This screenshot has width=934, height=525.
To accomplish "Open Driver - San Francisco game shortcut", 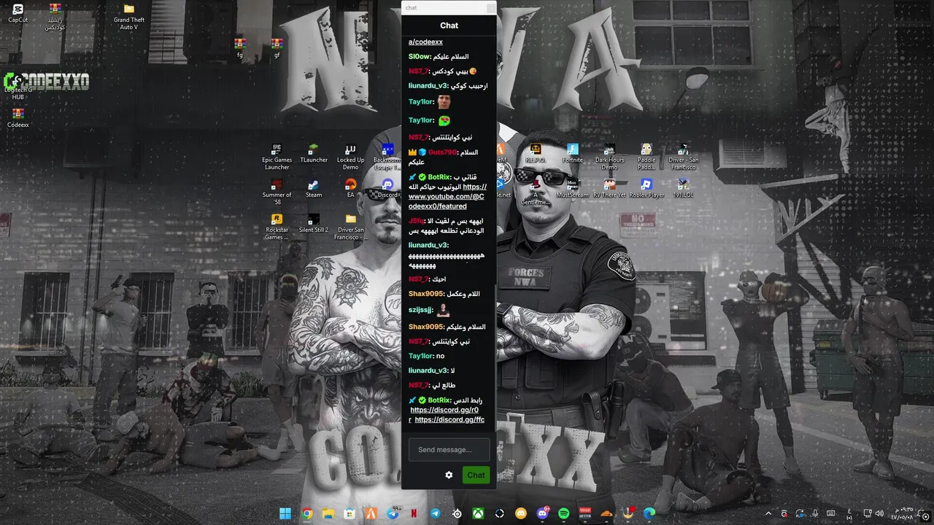I will (683, 157).
